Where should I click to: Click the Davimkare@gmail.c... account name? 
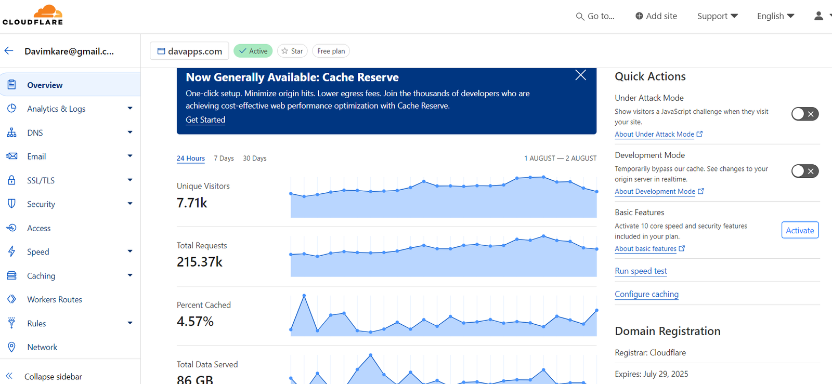(69, 51)
